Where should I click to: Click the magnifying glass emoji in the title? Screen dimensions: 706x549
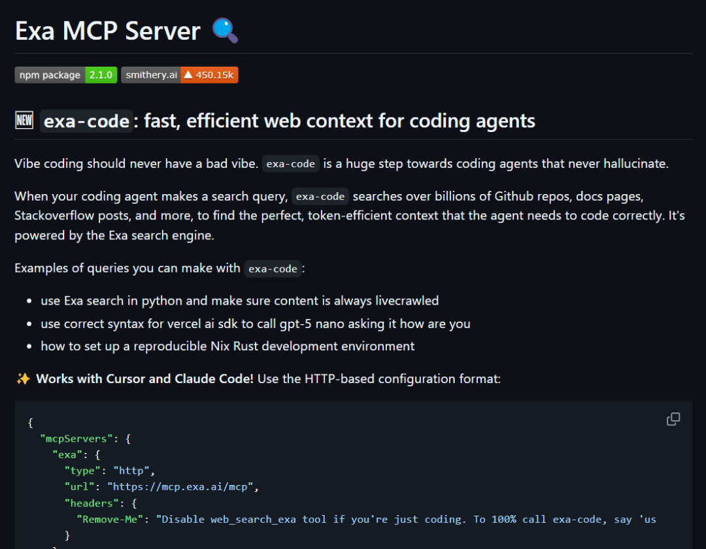click(225, 31)
